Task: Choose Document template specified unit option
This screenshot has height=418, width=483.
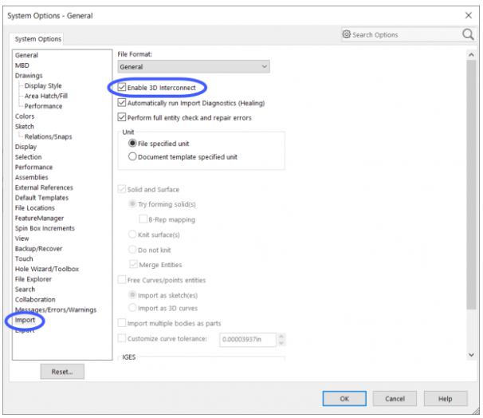Action: (132, 156)
